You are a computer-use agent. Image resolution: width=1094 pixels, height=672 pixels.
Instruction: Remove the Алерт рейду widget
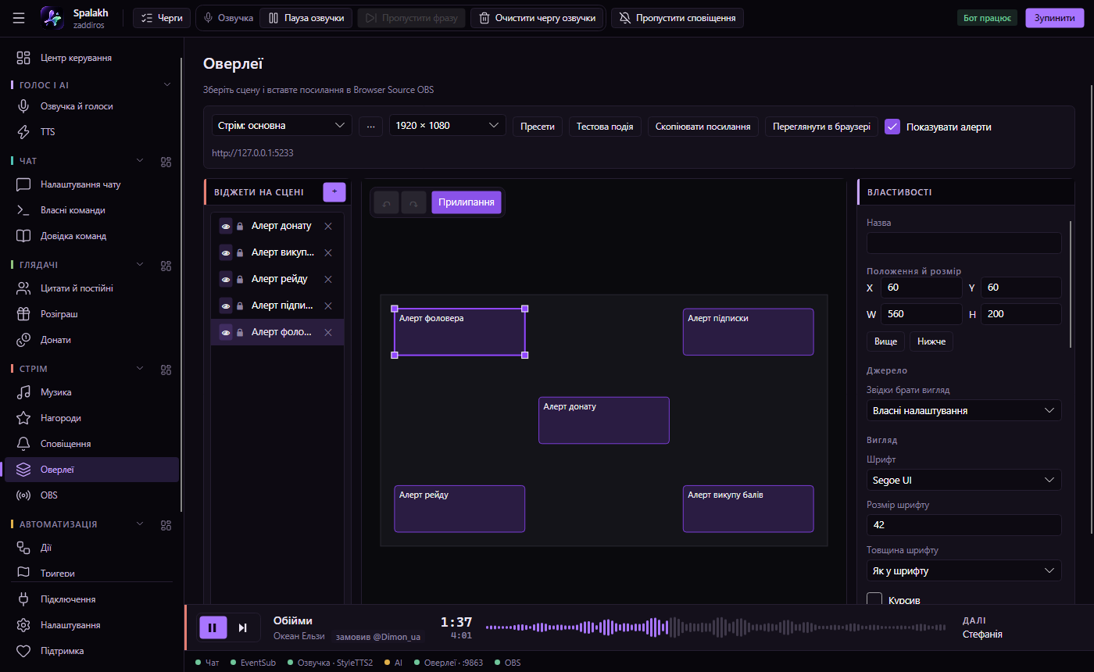[x=328, y=279]
